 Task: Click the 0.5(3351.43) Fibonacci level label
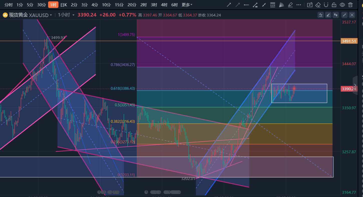(125, 105)
